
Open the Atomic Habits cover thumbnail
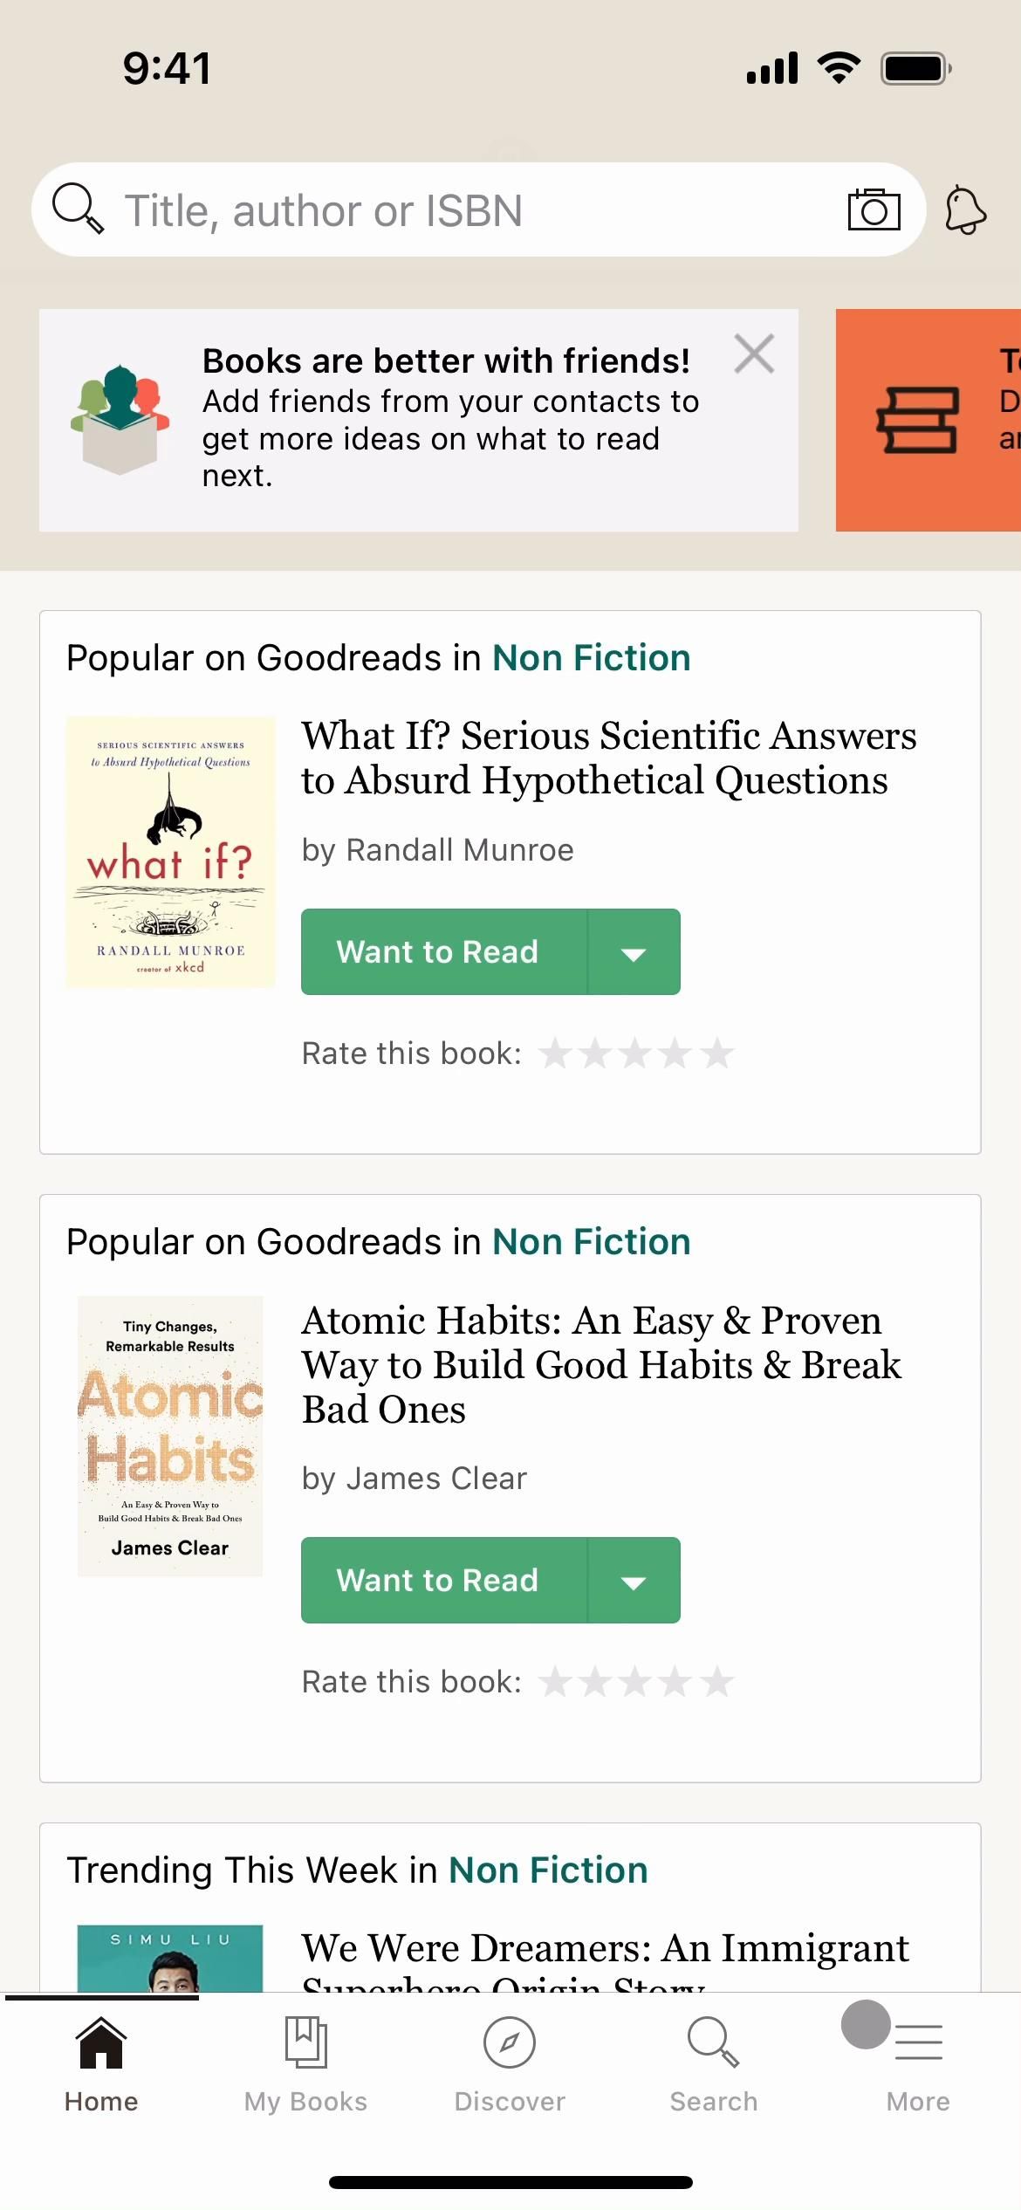[x=170, y=1436]
